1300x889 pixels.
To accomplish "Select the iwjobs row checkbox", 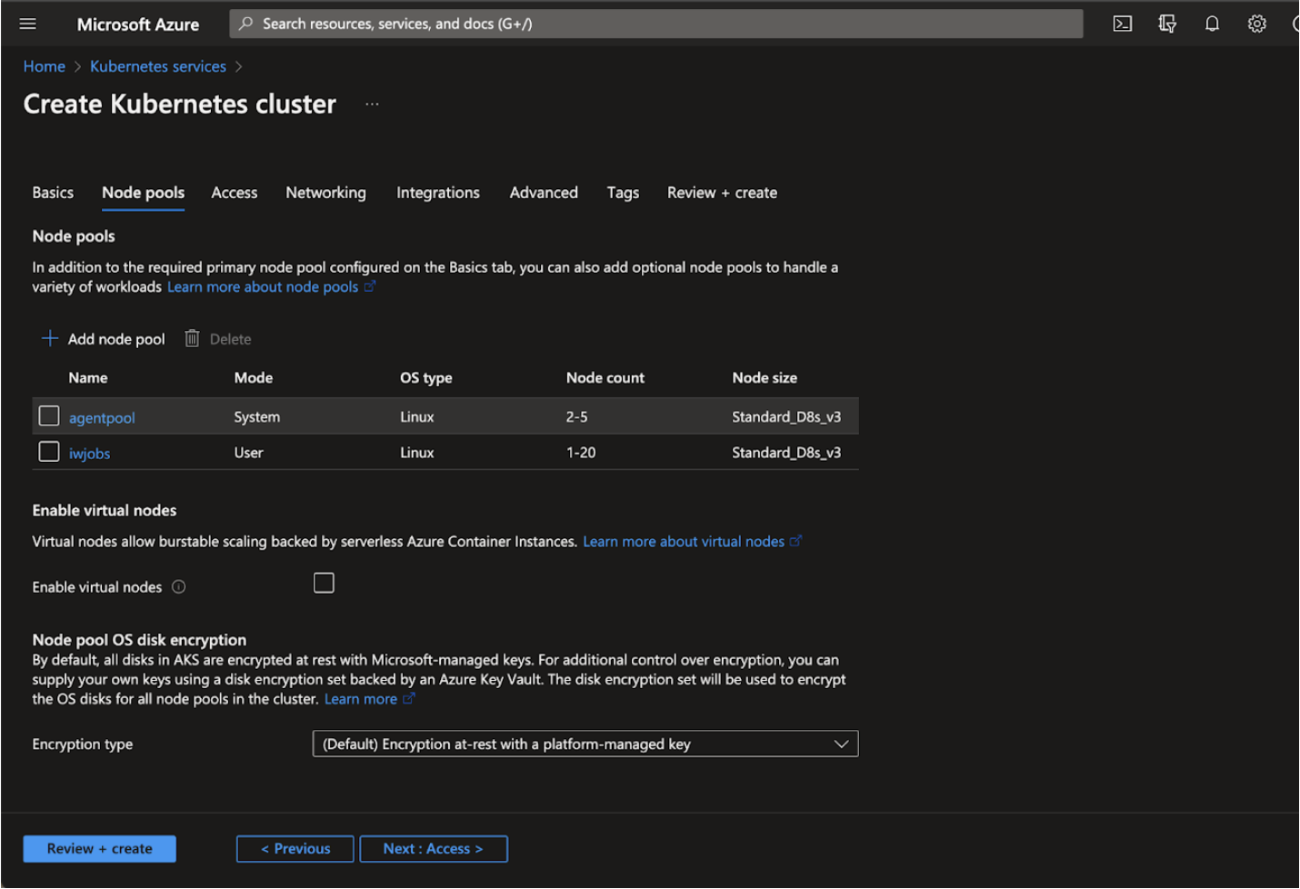I will pyautogui.click(x=49, y=452).
